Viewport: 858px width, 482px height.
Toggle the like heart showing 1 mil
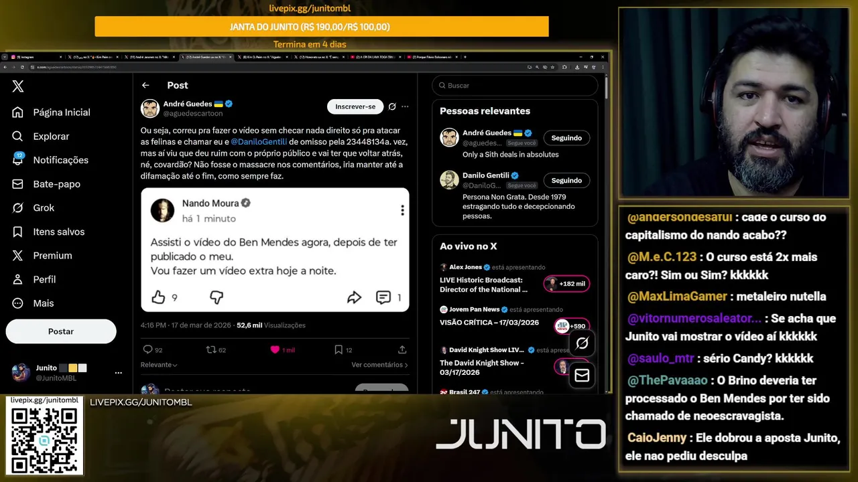point(282,349)
